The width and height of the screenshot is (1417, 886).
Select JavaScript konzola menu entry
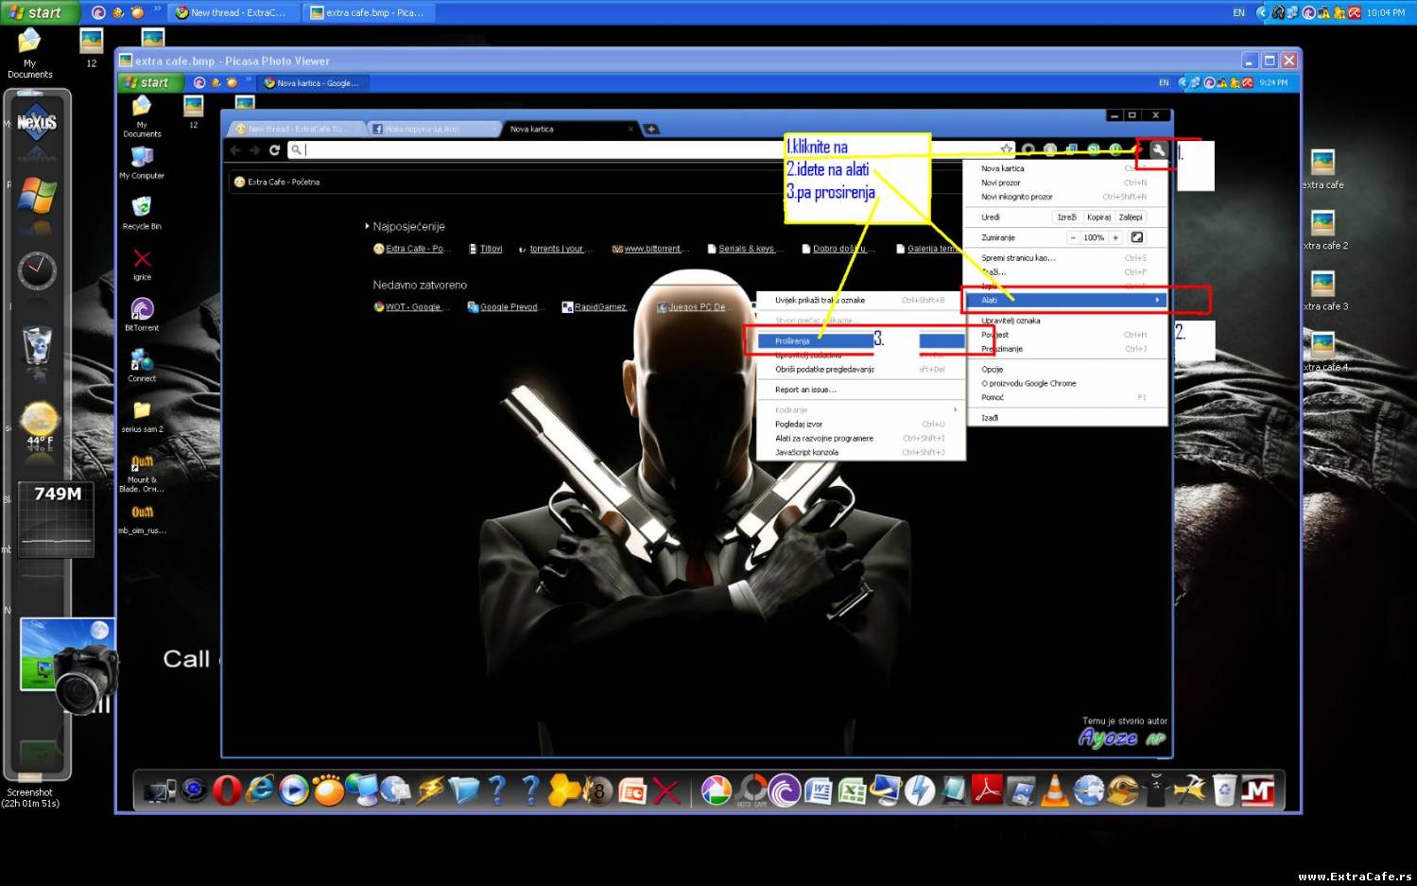pyautogui.click(x=860, y=452)
